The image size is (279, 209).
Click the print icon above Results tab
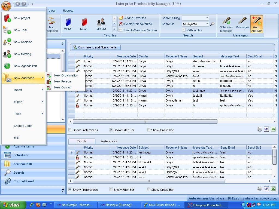pyautogui.click(x=260, y=130)
